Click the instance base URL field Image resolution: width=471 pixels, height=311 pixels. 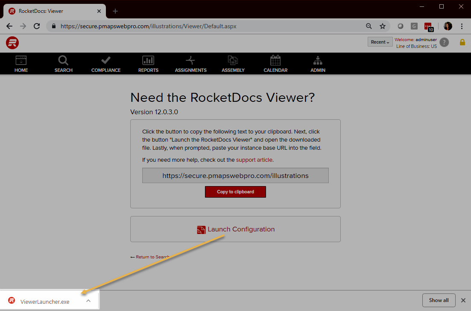(235, 175)
